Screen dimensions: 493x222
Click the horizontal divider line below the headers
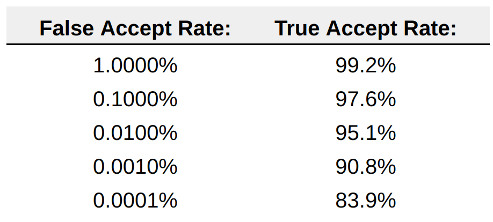coord(247,45)
